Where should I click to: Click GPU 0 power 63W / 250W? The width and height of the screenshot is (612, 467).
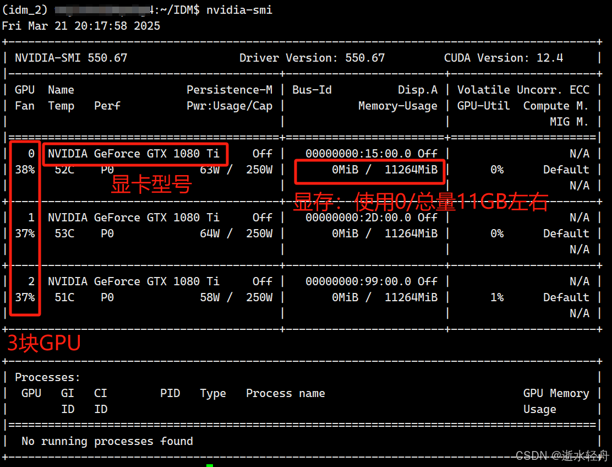pyautogui.click(x=236, y=170)
